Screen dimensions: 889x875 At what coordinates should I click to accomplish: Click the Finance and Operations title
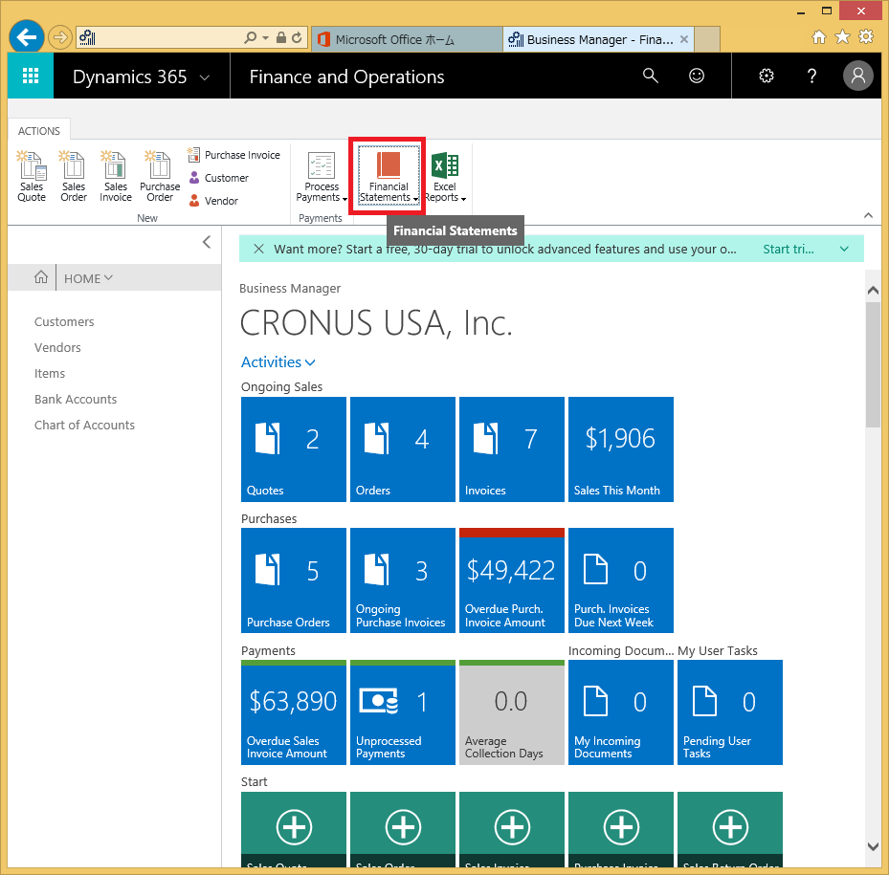346,77
